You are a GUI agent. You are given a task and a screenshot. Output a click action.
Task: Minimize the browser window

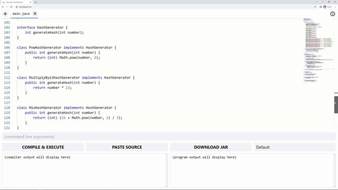(x=323, y=2)
